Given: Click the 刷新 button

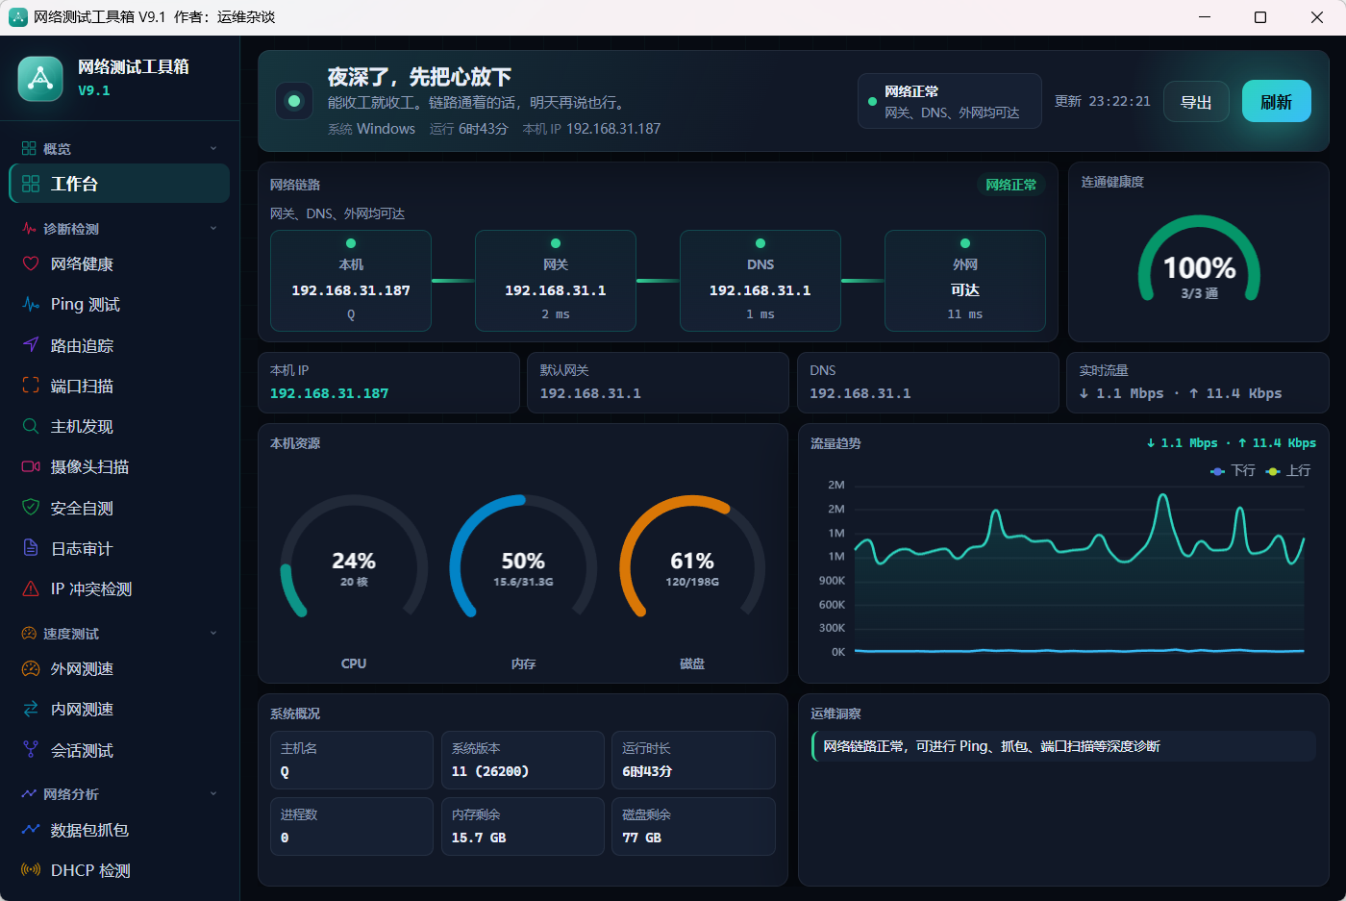Looking at the screenshot, I should [1276, 101].
